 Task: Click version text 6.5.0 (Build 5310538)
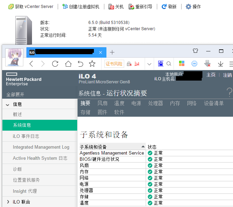pyautogui.click(x=109, y=23)
